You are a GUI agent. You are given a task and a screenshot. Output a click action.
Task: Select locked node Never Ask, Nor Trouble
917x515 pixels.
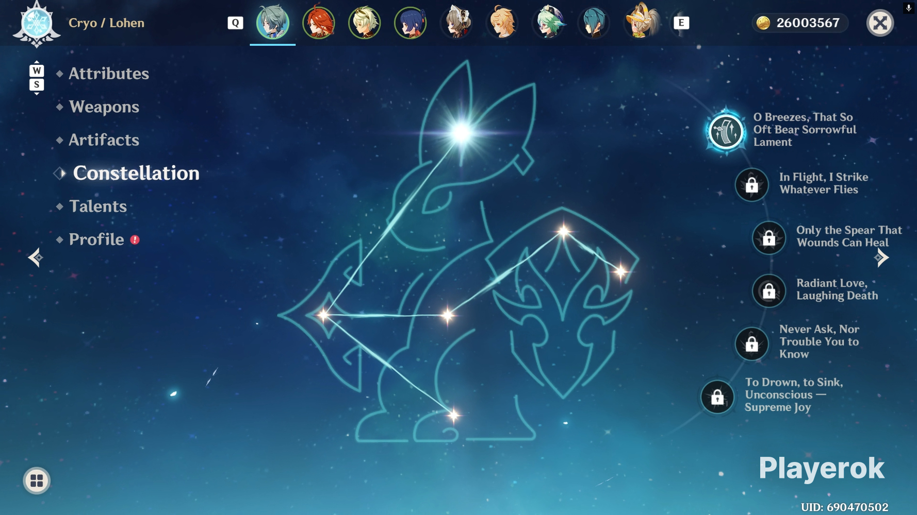(751, 344)
